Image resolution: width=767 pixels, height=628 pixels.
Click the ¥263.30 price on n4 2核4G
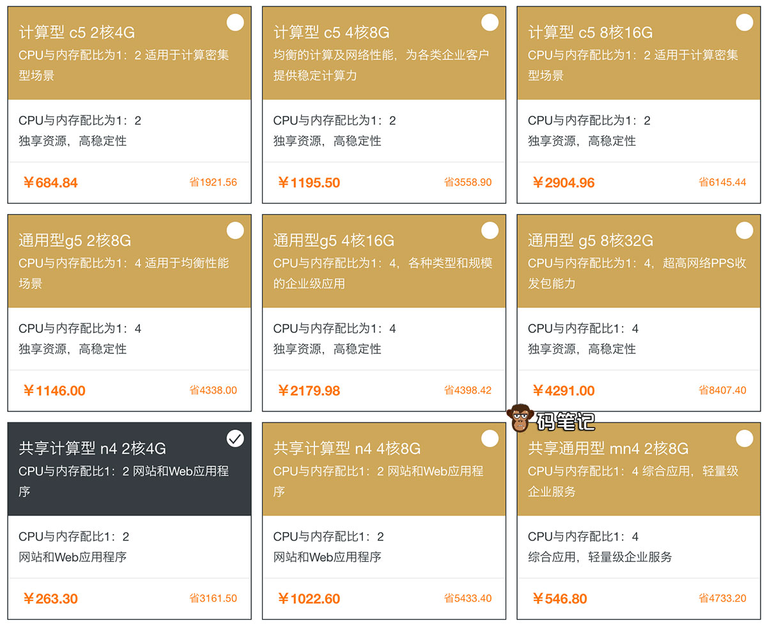click(x=50, y=599)
